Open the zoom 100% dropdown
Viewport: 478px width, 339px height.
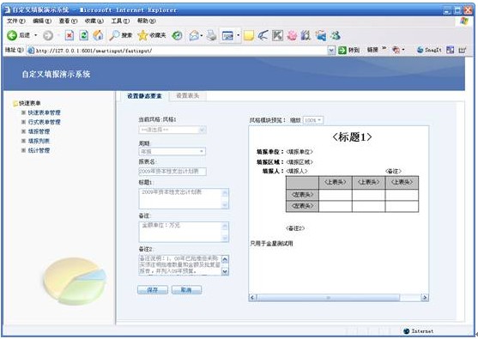tap(313, 120)
